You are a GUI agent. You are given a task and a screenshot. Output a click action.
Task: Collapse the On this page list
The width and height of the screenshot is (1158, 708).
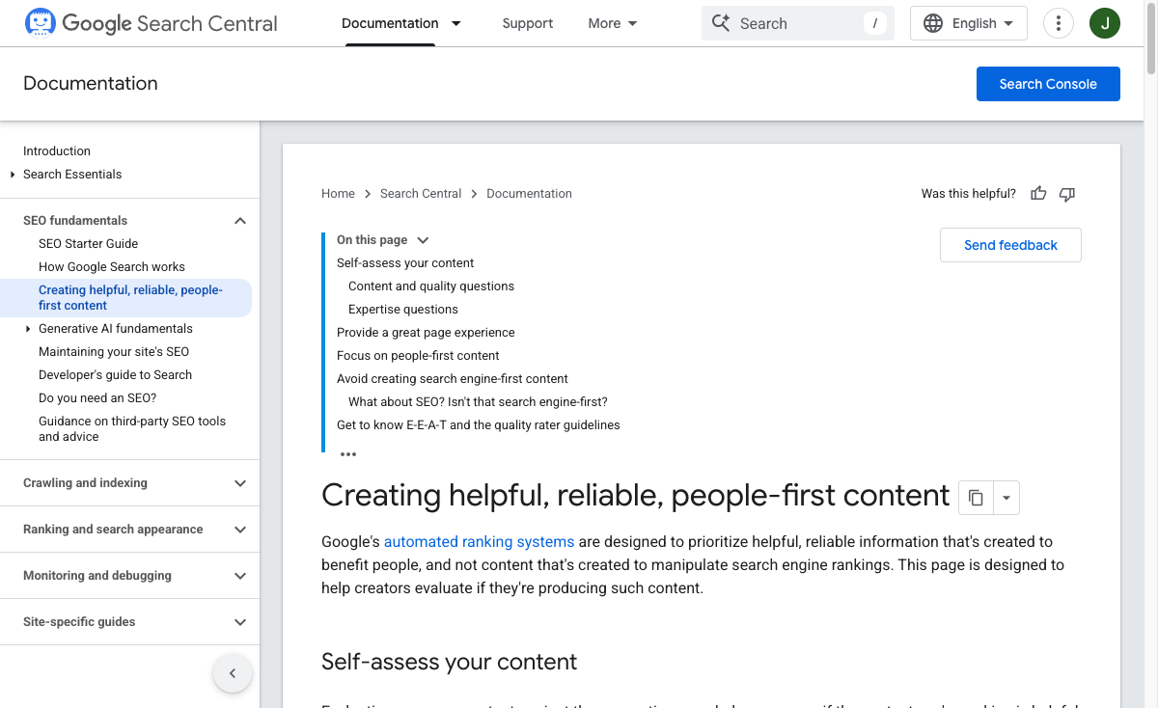coord(423,240)
